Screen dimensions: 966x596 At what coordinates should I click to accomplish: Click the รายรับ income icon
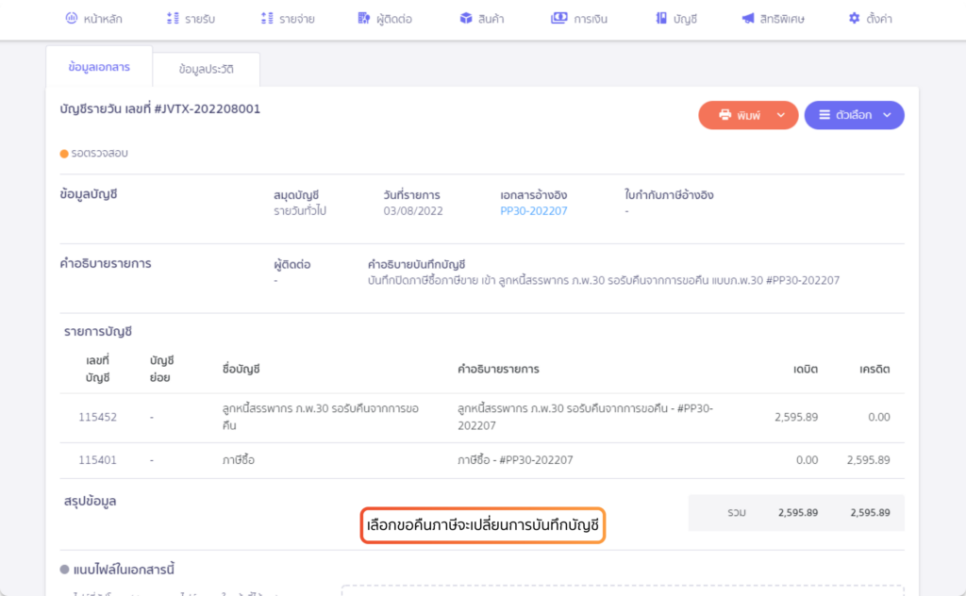point(174,19)
